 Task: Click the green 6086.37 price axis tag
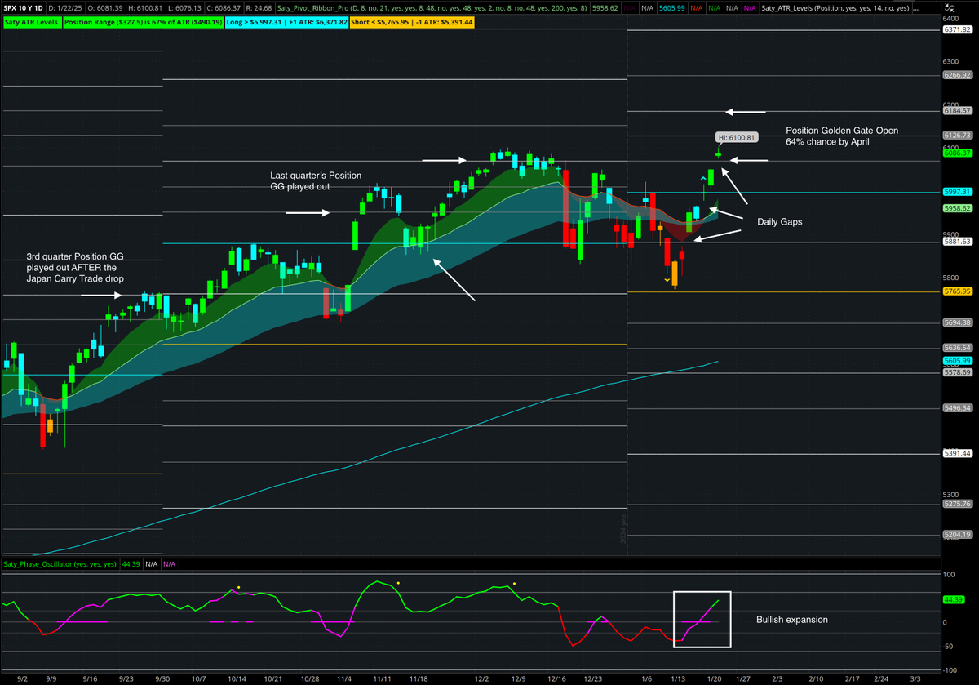pyautogui.click(x=957, y=153)
